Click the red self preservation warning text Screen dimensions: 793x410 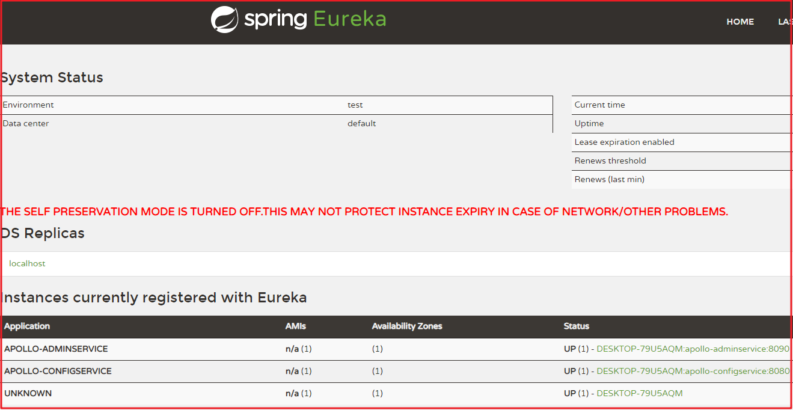pyautogui.click(x=364, y=212)
